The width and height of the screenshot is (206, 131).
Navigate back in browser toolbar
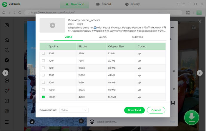(10, 13)
